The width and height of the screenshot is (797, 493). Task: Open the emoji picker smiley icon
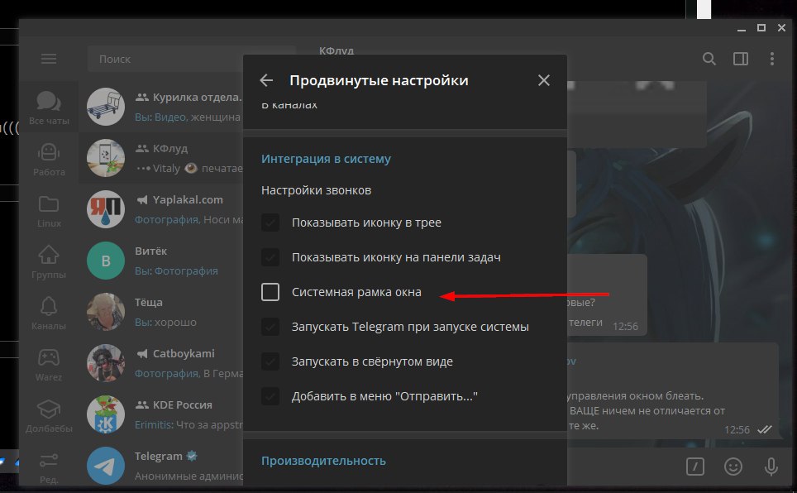[733, 466]
